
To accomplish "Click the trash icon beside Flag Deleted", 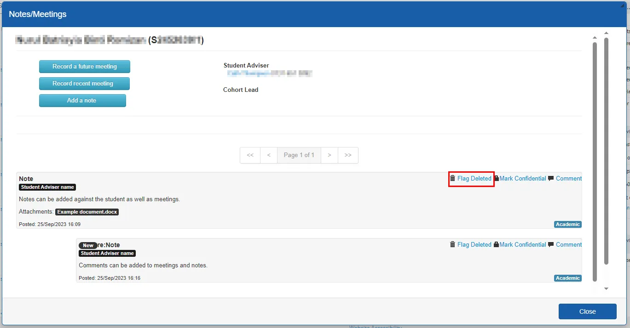I will [x=452, y=178].
